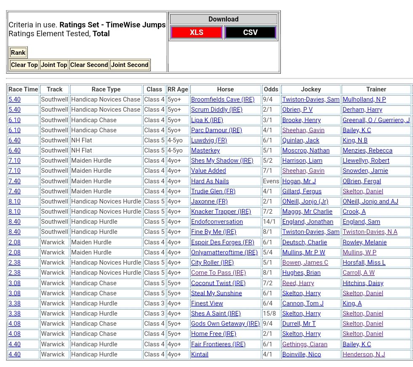Image resolution: width=413 pixels, height=367 pixels.
Task: Open jockey Boinville, Nico
Action: point(301,354)
